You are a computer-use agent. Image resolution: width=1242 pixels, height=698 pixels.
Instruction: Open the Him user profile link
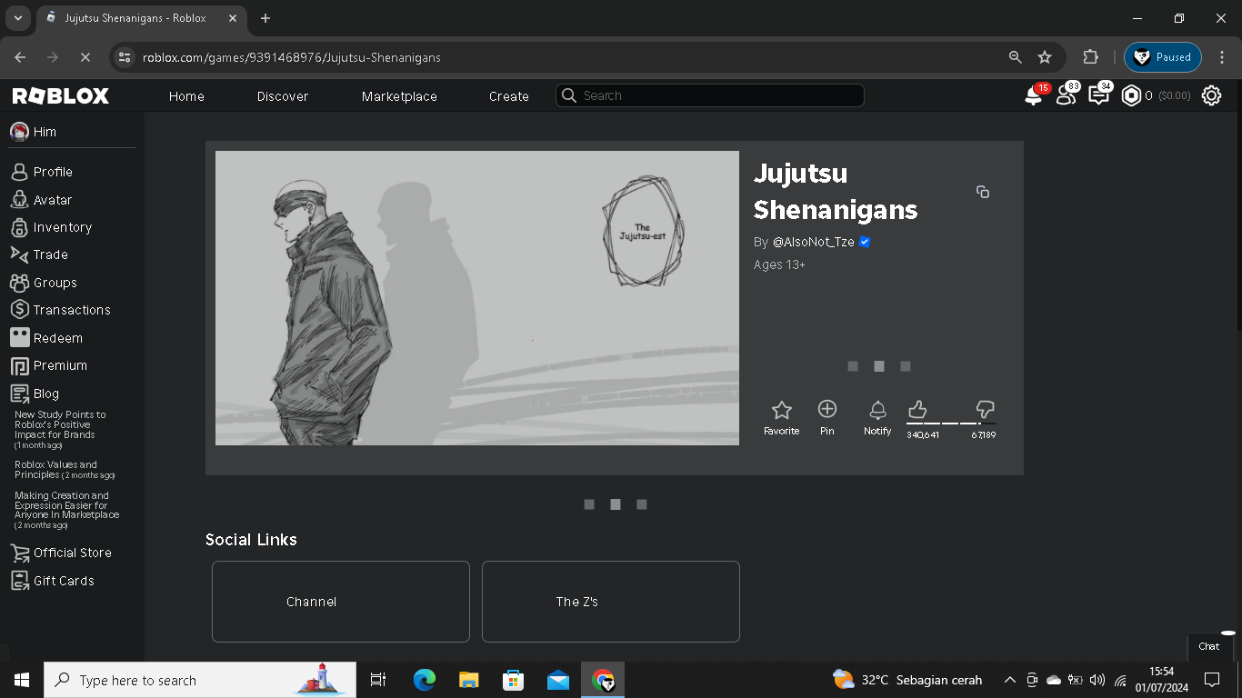pyautogui.click(x=35, y=132)
